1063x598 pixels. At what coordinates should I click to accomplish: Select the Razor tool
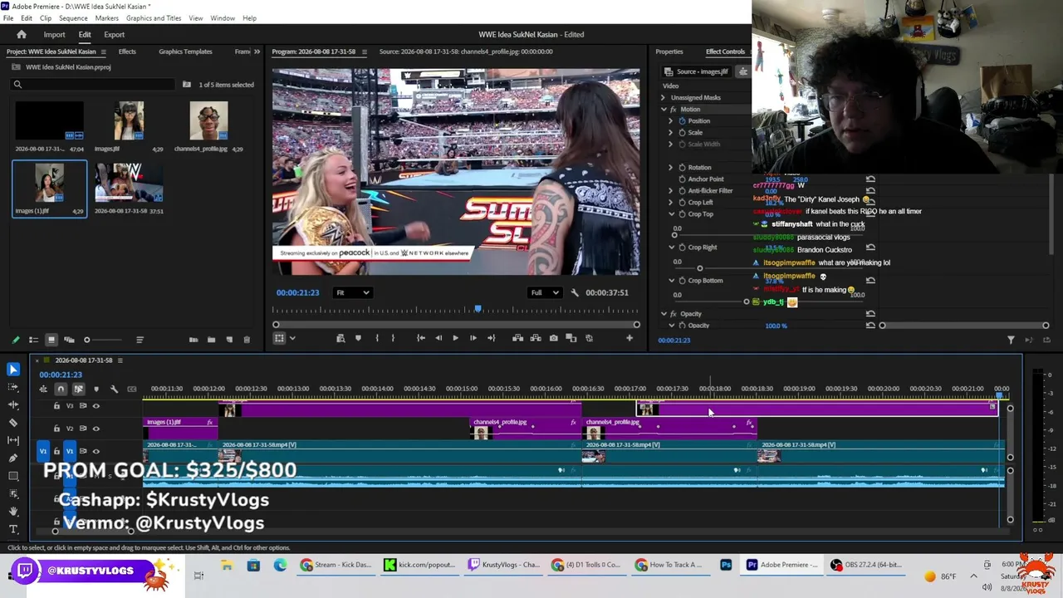pos(13,423)
